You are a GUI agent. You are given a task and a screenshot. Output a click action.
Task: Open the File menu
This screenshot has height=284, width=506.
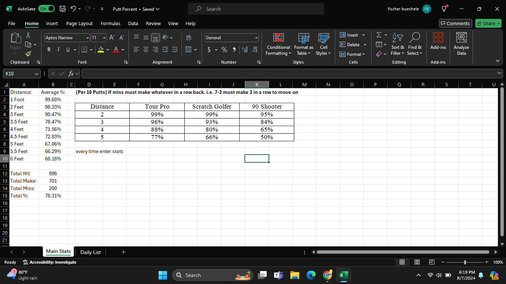click(x=11, y=23)
